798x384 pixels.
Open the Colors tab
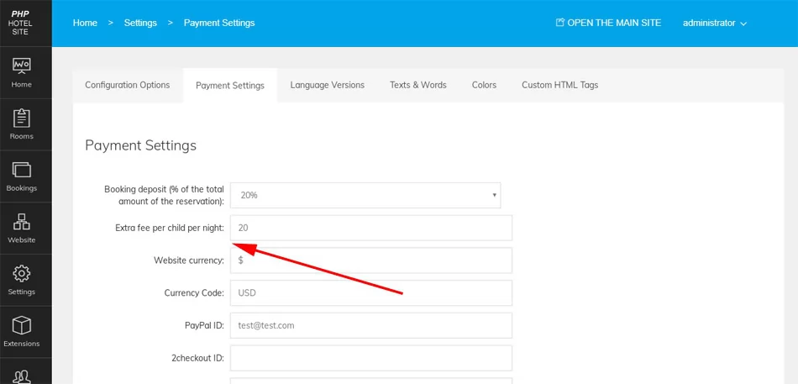484,85
